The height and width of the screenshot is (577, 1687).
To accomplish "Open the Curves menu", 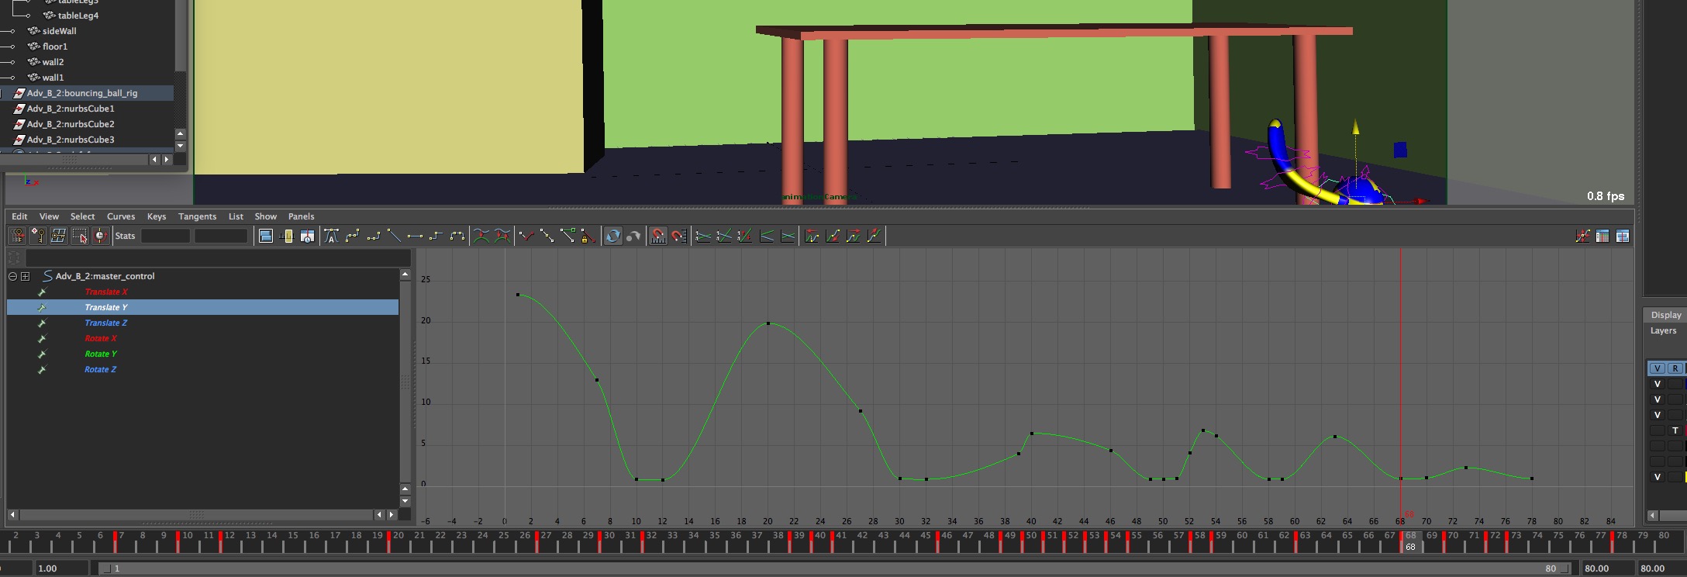I will coord(120,216).
